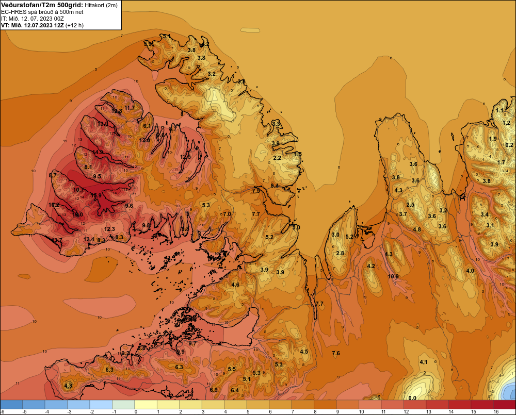Select legend swatch between 8 and 9
Screen dimensions: 516x415
tap(326, 404)
